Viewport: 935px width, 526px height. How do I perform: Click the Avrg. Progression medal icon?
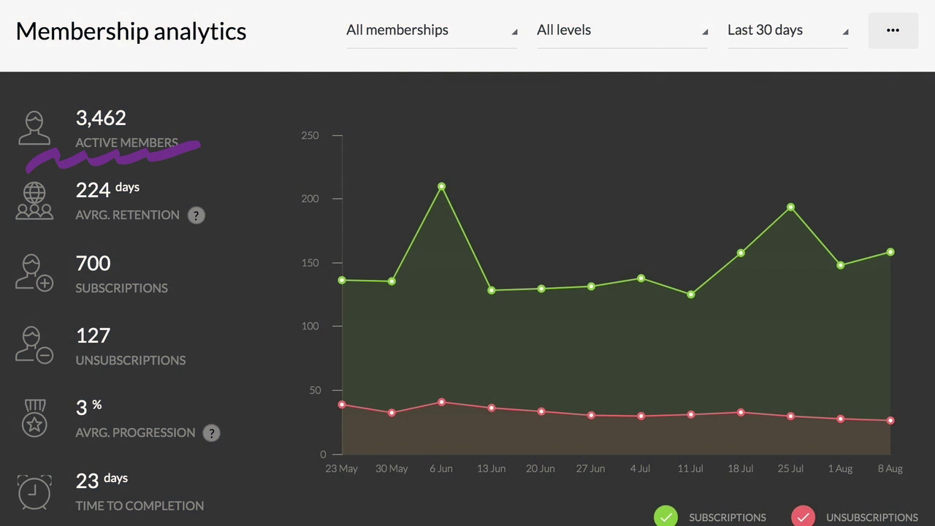34,418
